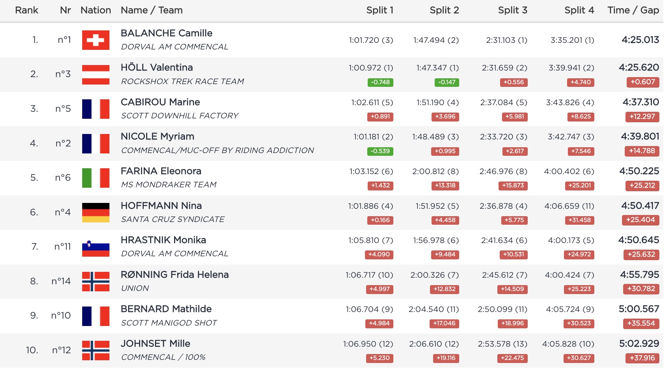Screen dimensions: 666x370
Task: Open NICOLE Myriam's rider entry
Action: click(x=157, y=136)
